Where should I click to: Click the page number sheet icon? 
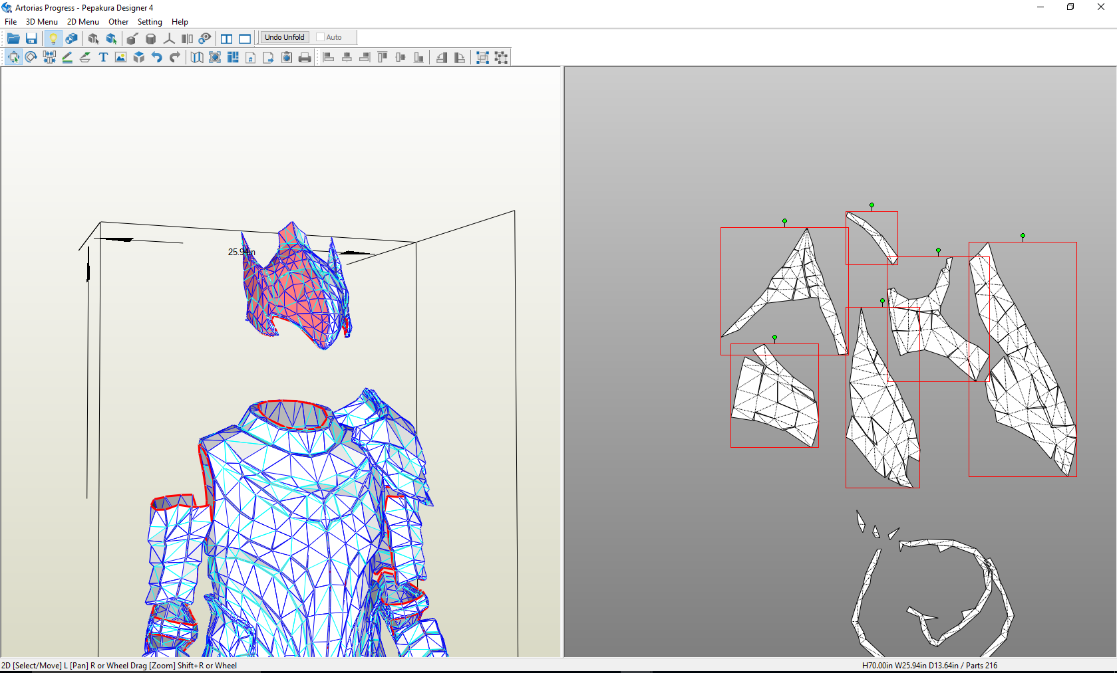click(x=251, y=57)
